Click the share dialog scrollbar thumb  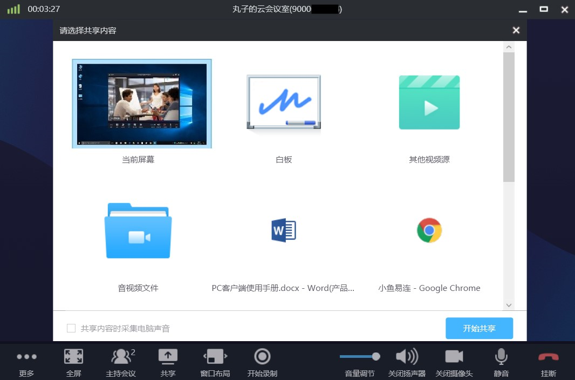point(509,117)
